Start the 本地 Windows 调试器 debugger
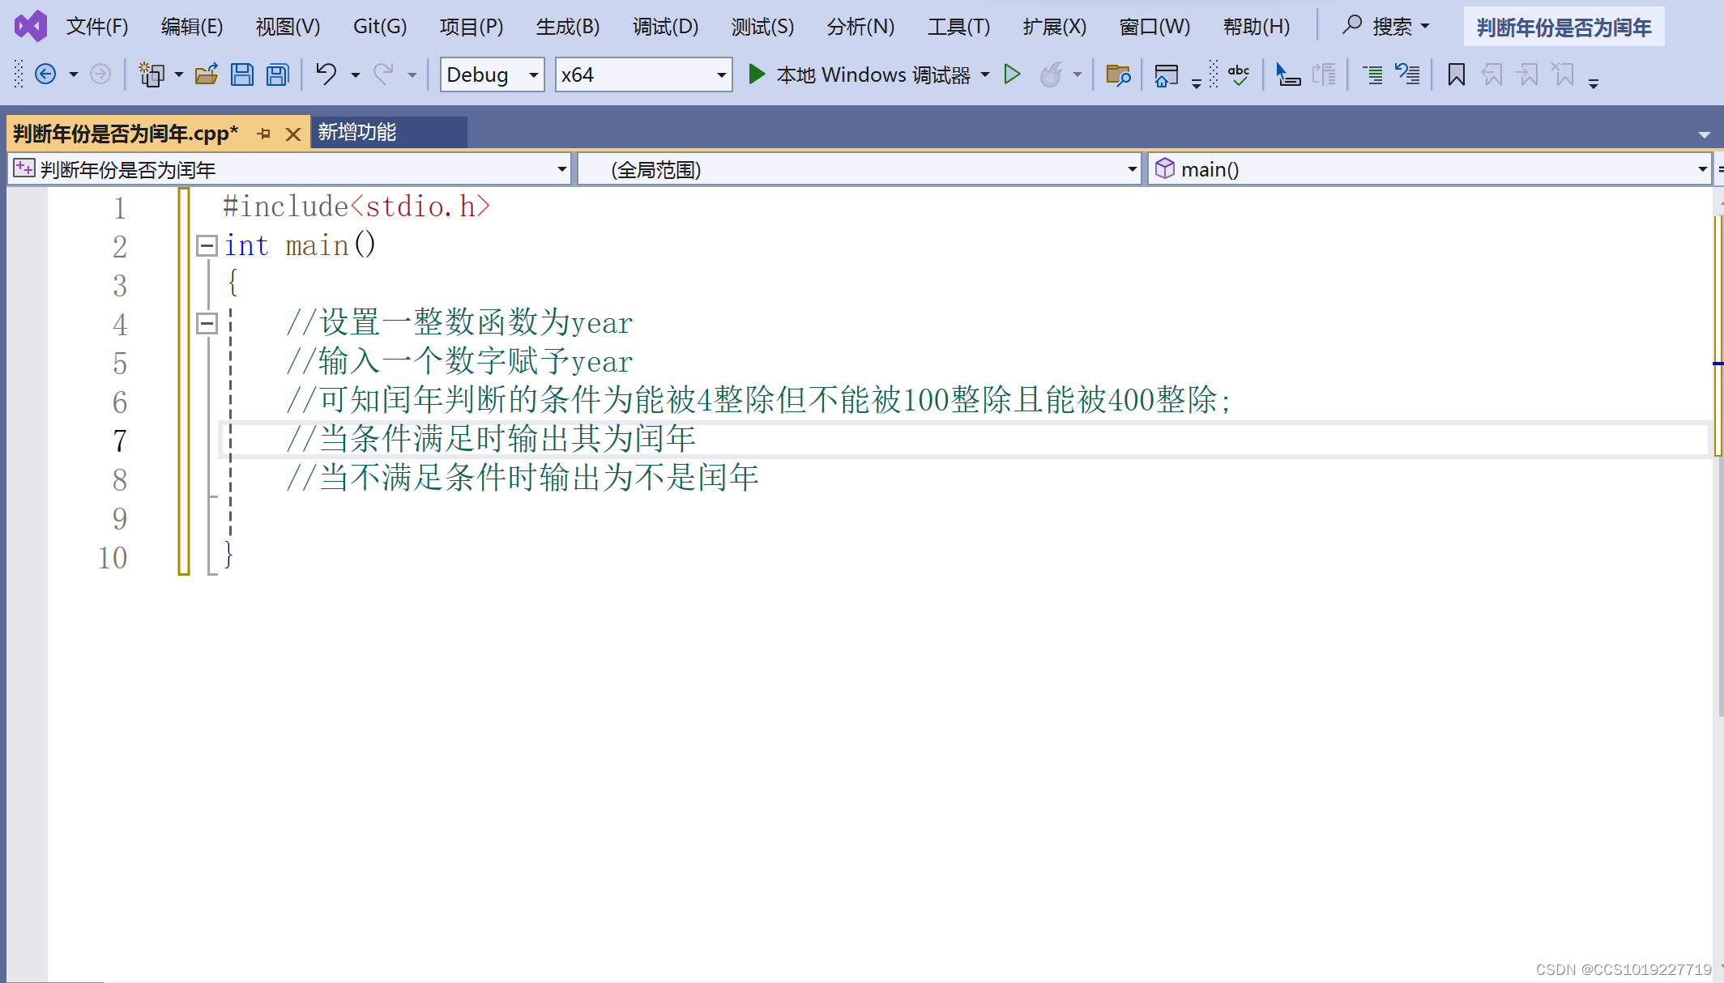Image resolution: width=1724 pixels, height=983 pixels. (x=859, y=74)
